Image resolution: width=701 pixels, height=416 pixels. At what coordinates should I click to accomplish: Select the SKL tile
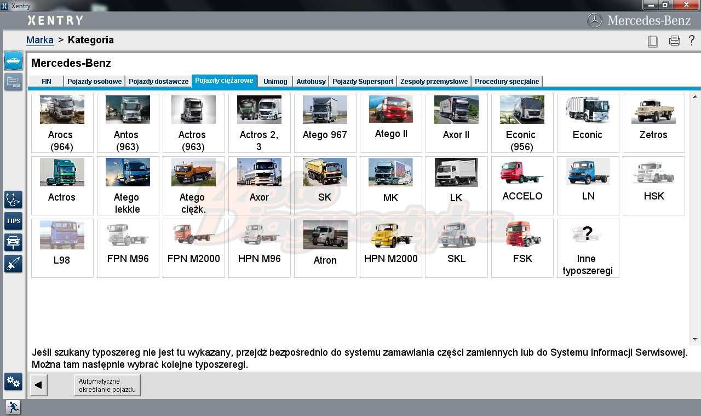(x=457, y=248)
